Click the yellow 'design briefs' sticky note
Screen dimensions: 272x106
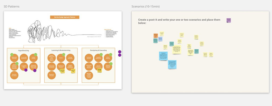[100, 70]
